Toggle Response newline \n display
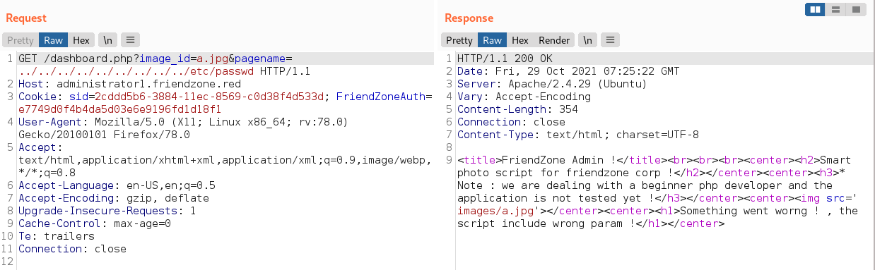The width and height of the screenshot is (875, 270). 587,40
